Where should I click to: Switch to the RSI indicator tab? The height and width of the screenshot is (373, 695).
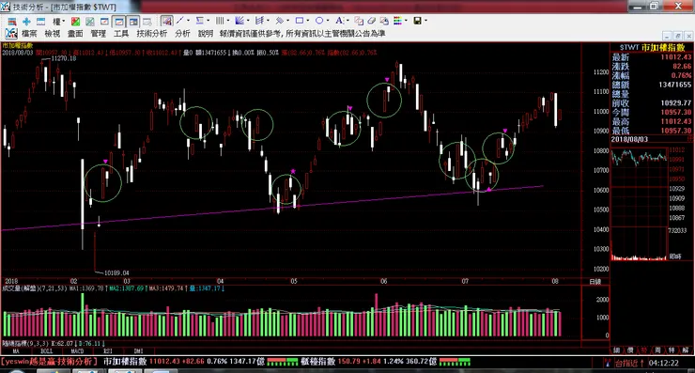click(108, 350)
